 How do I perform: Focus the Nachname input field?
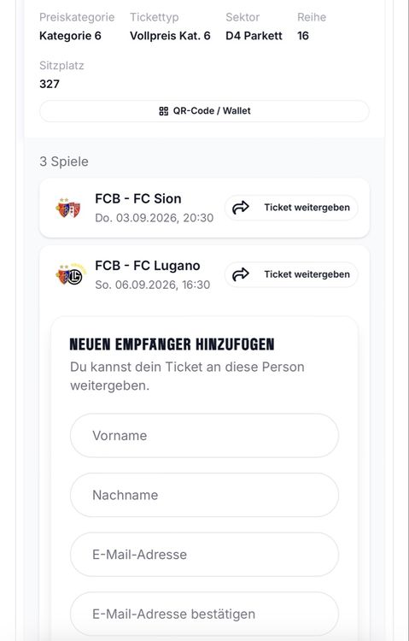(204, 495)
